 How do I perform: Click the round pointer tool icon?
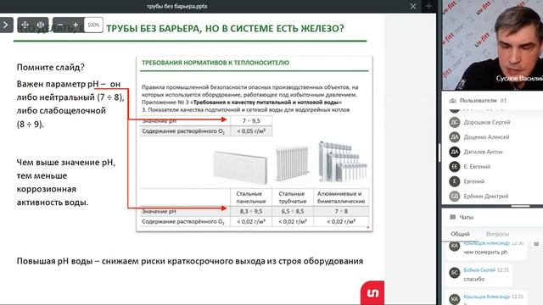tap(41, 25)
